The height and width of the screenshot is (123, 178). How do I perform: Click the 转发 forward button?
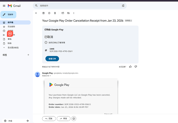(63, 119)
